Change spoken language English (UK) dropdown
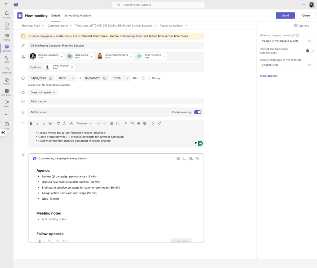Viewport: 317px width, 268px height. point(287,65)
